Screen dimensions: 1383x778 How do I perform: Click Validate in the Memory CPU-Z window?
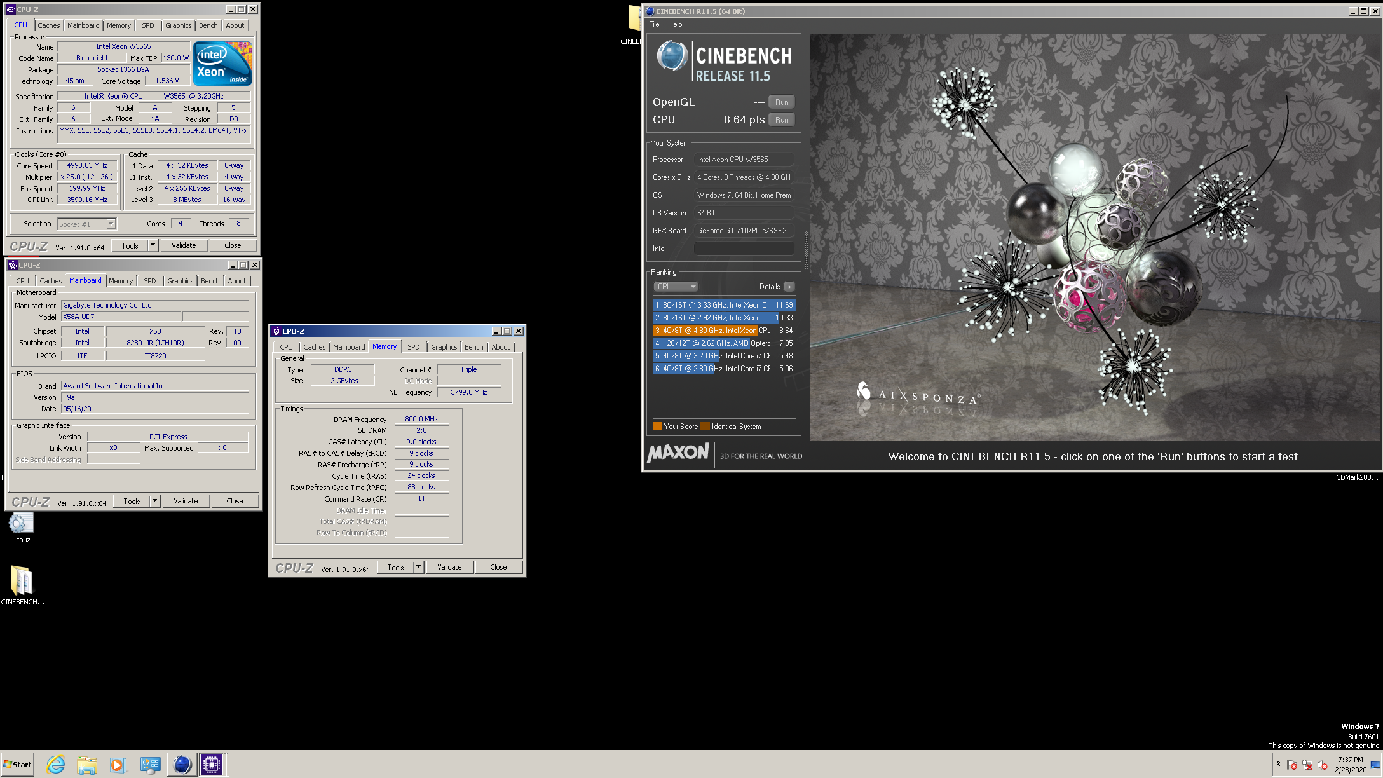pos(449,567)
